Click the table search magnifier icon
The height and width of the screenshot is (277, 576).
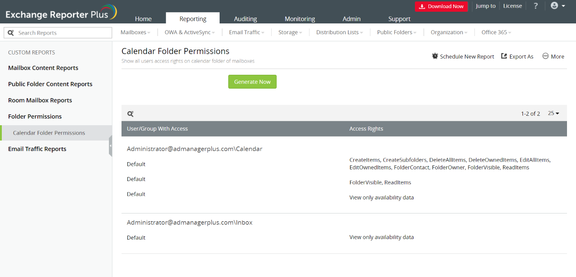pyautogui.click(x=130, y=114)
